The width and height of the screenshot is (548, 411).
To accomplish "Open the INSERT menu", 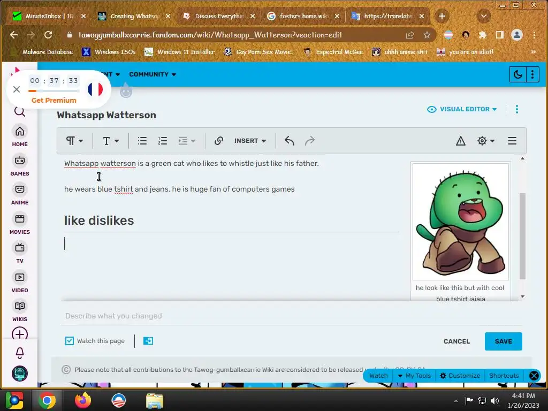I will (250, 141).
